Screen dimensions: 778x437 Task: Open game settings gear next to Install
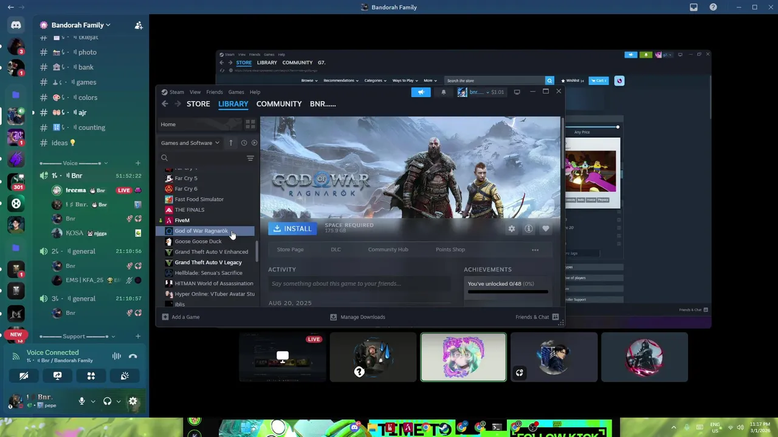tap(512, 229)
